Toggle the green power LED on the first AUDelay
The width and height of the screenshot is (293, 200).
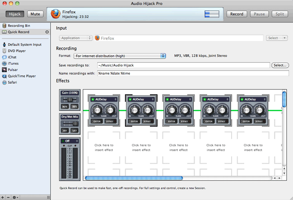[x=93, y=100]
